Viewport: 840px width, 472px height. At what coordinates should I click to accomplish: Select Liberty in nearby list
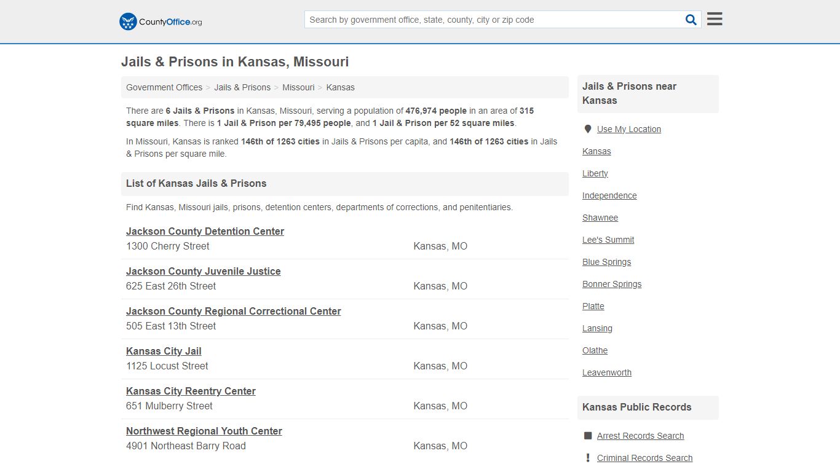[x=595, y=173]
